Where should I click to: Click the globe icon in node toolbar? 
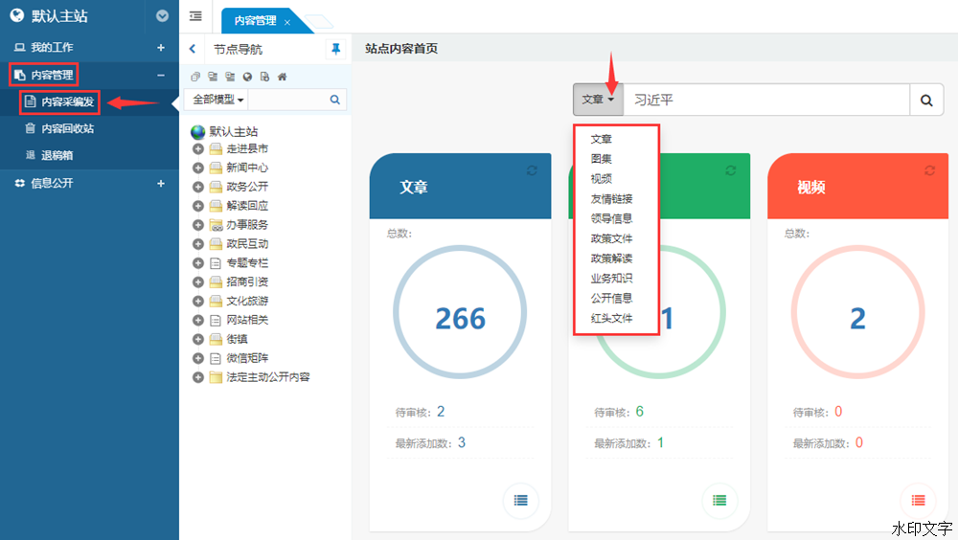coord(247,77)
